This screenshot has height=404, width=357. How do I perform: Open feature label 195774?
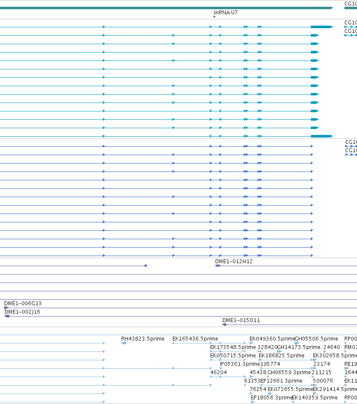tap(270, 364)
